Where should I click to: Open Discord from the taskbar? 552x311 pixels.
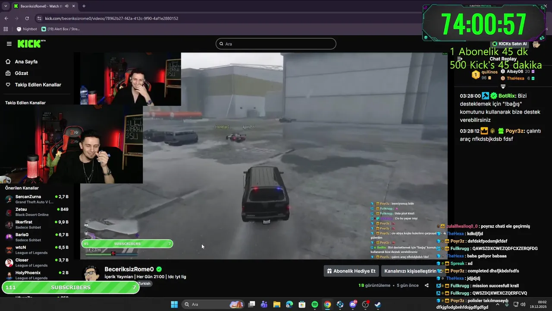pyautogui.click(x=353, y=305)
